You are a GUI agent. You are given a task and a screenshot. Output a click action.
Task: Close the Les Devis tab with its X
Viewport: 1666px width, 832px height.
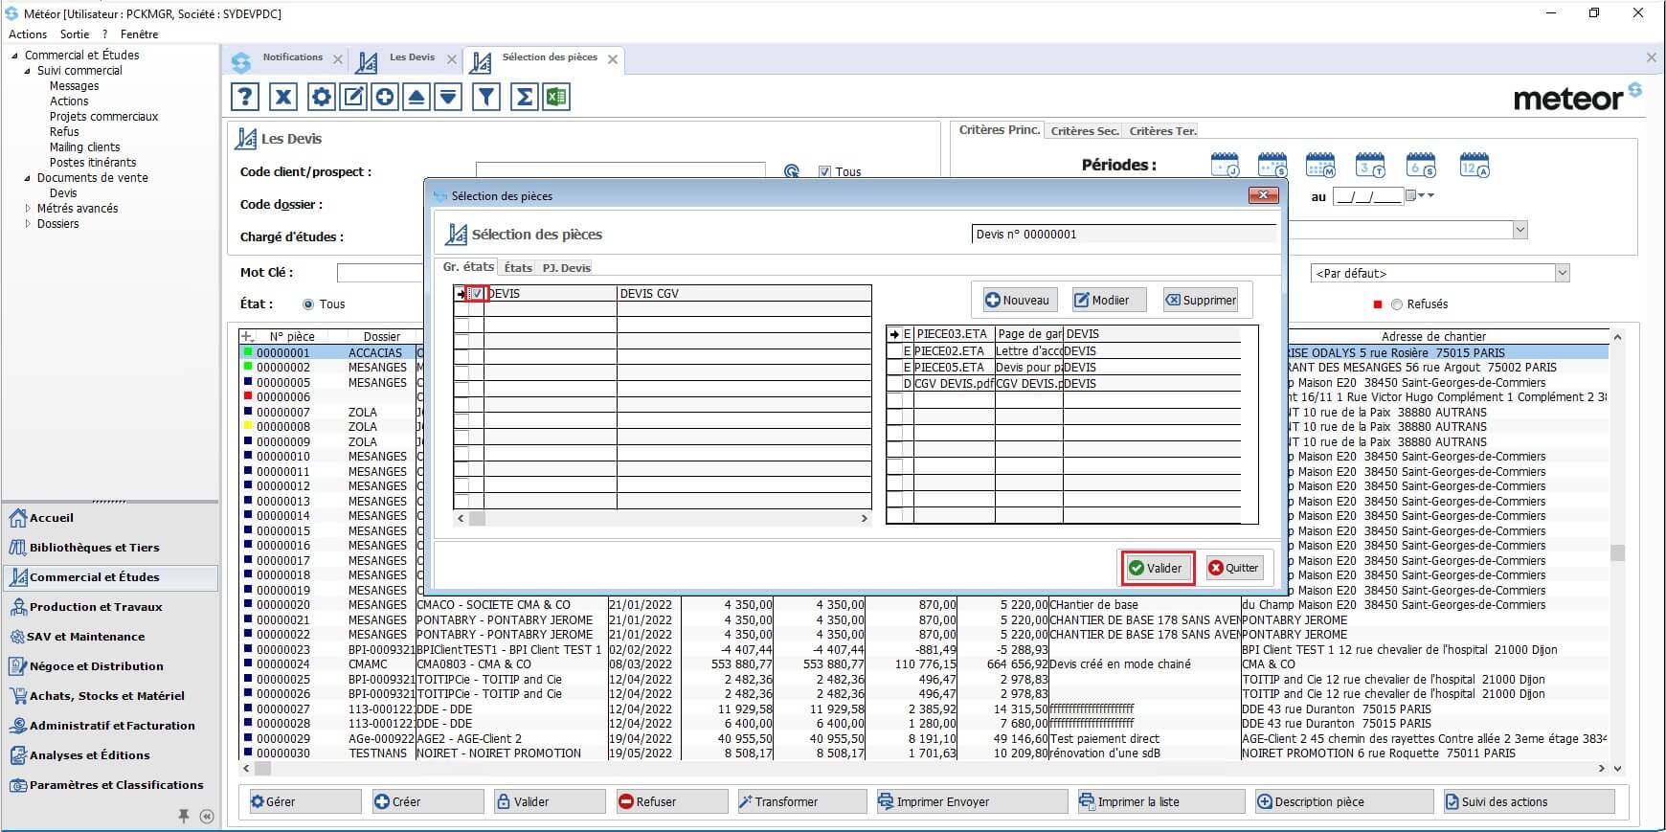(x=452, y=59)
